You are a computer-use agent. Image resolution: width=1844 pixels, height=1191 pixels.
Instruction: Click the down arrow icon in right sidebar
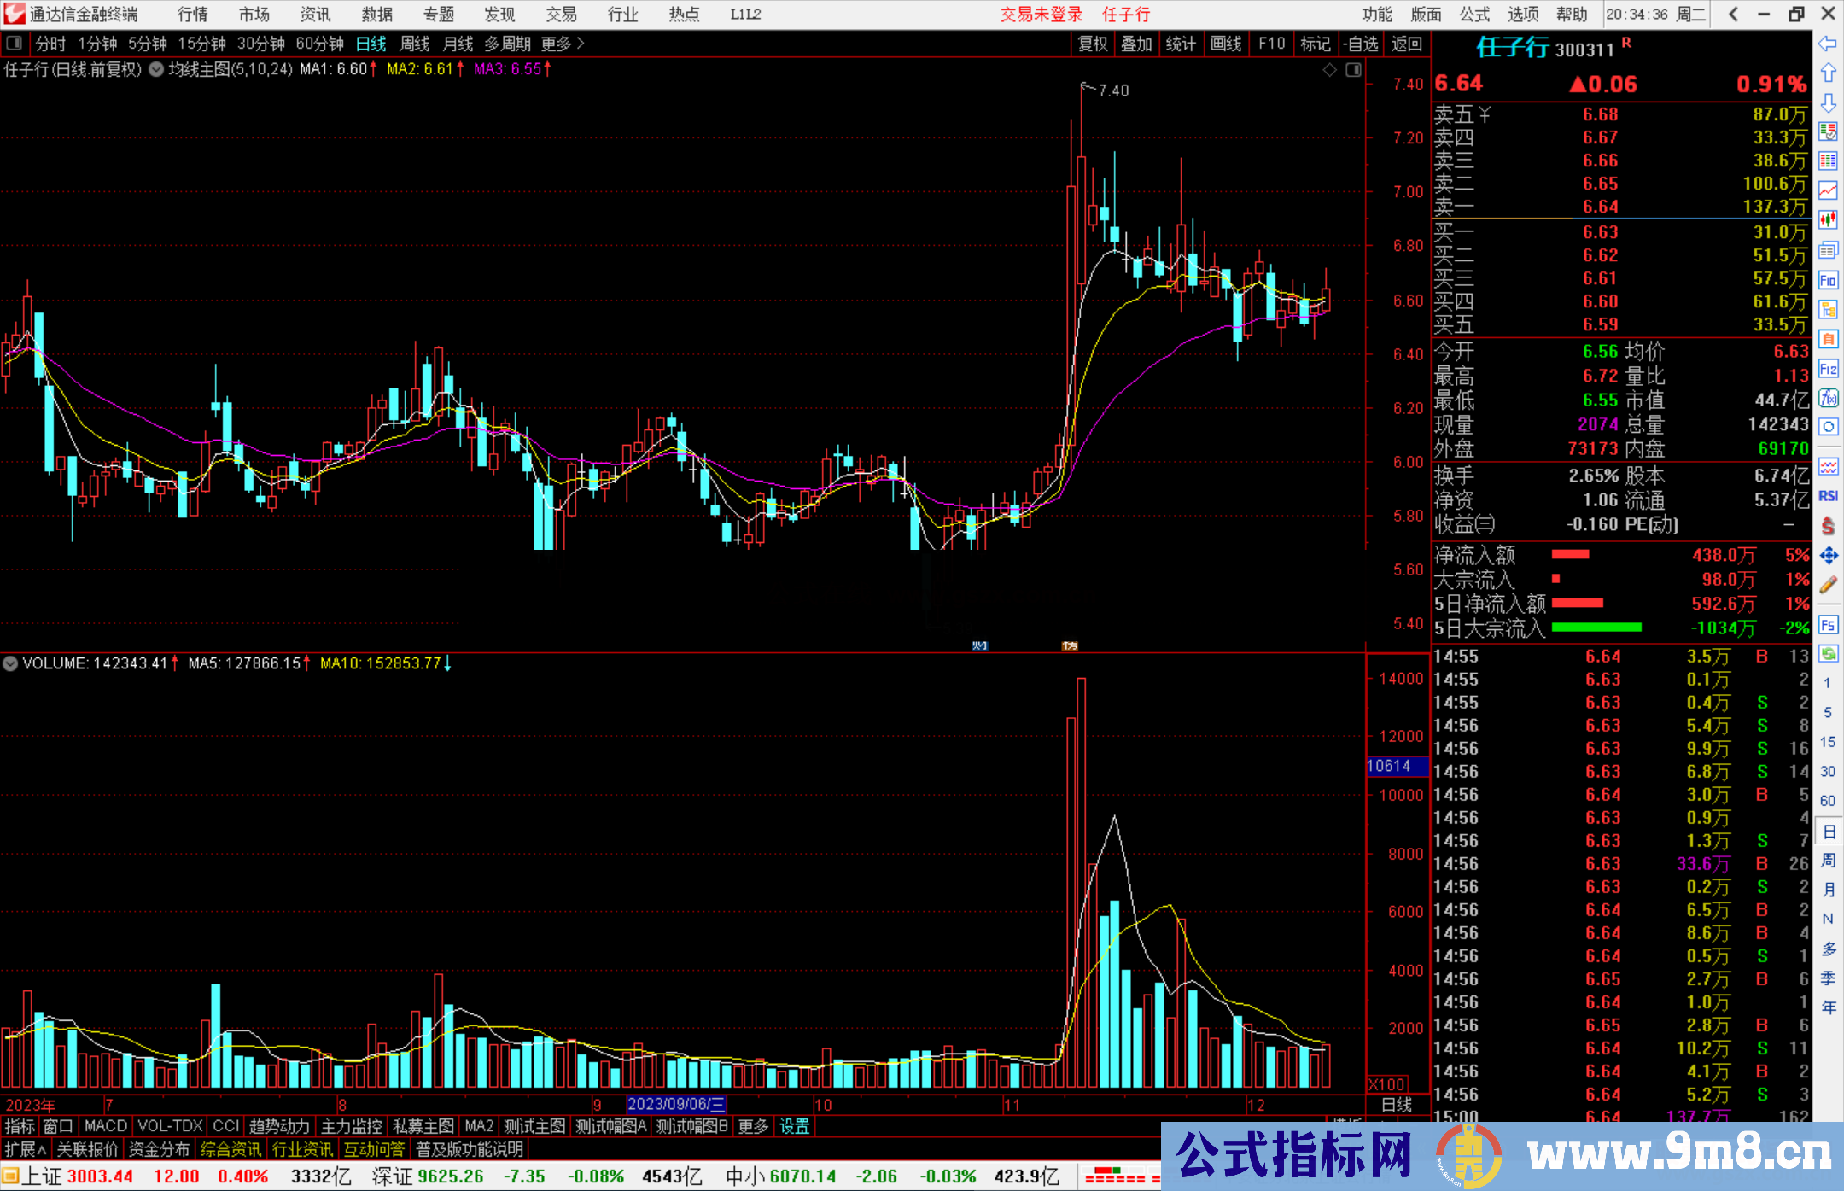point(1828,102)
